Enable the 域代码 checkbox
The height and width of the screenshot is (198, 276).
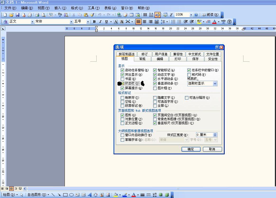189,75
